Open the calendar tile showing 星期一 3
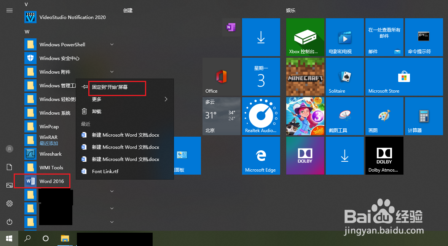 click(x=261, y=77)
